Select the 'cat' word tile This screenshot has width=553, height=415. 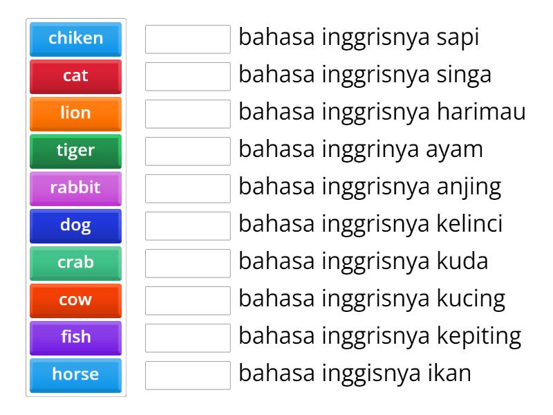coord(75,76)
